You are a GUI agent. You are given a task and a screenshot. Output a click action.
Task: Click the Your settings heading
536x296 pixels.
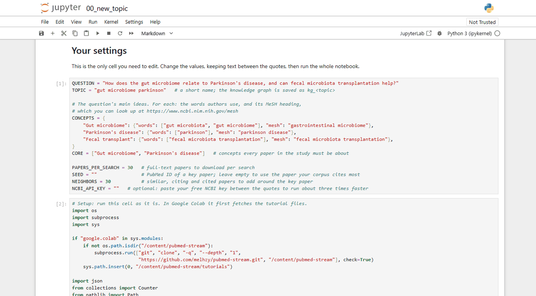tap(99, 50)
